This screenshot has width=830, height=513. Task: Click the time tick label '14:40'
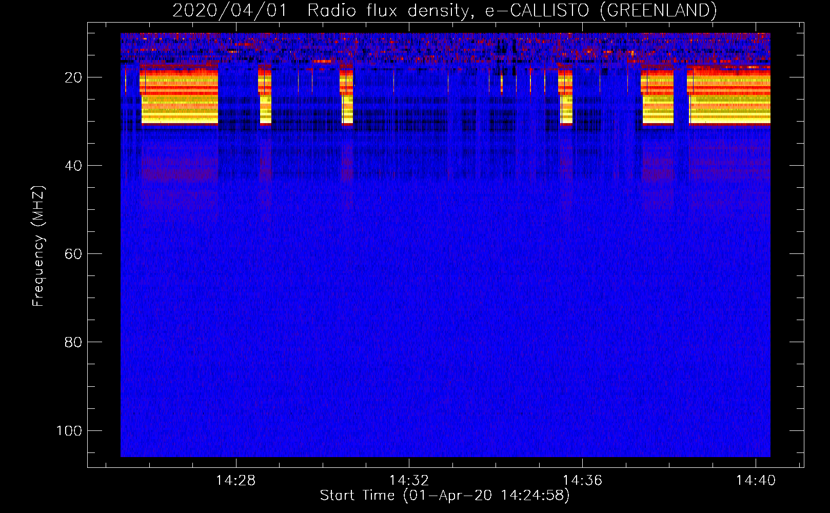pyautogui.click(x=756, y=481)
